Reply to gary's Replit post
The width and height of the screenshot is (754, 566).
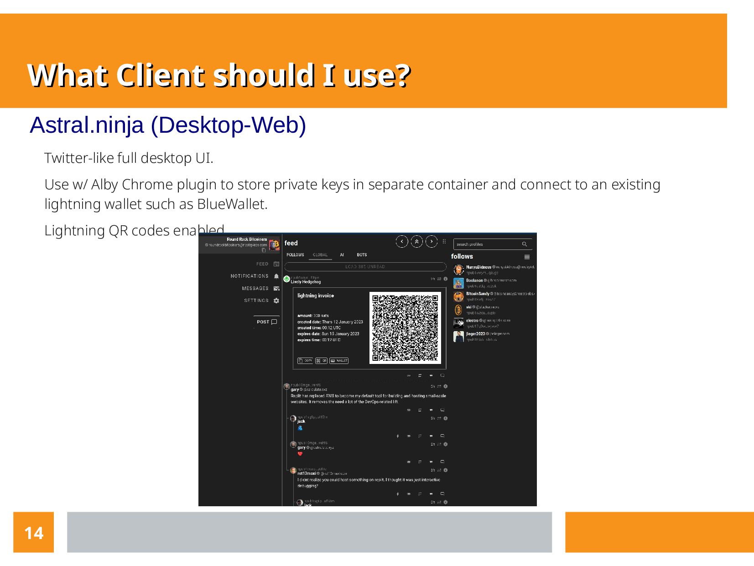coord(442,410)
